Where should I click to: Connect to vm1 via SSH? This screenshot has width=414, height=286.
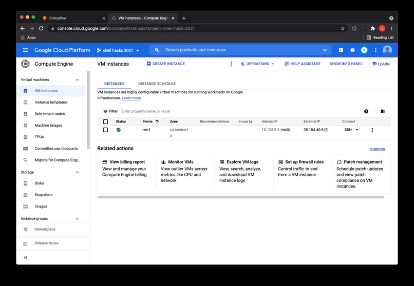click(x=348, y=130)
